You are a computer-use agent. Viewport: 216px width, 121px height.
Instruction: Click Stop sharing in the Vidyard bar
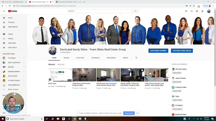pos(129,113)
